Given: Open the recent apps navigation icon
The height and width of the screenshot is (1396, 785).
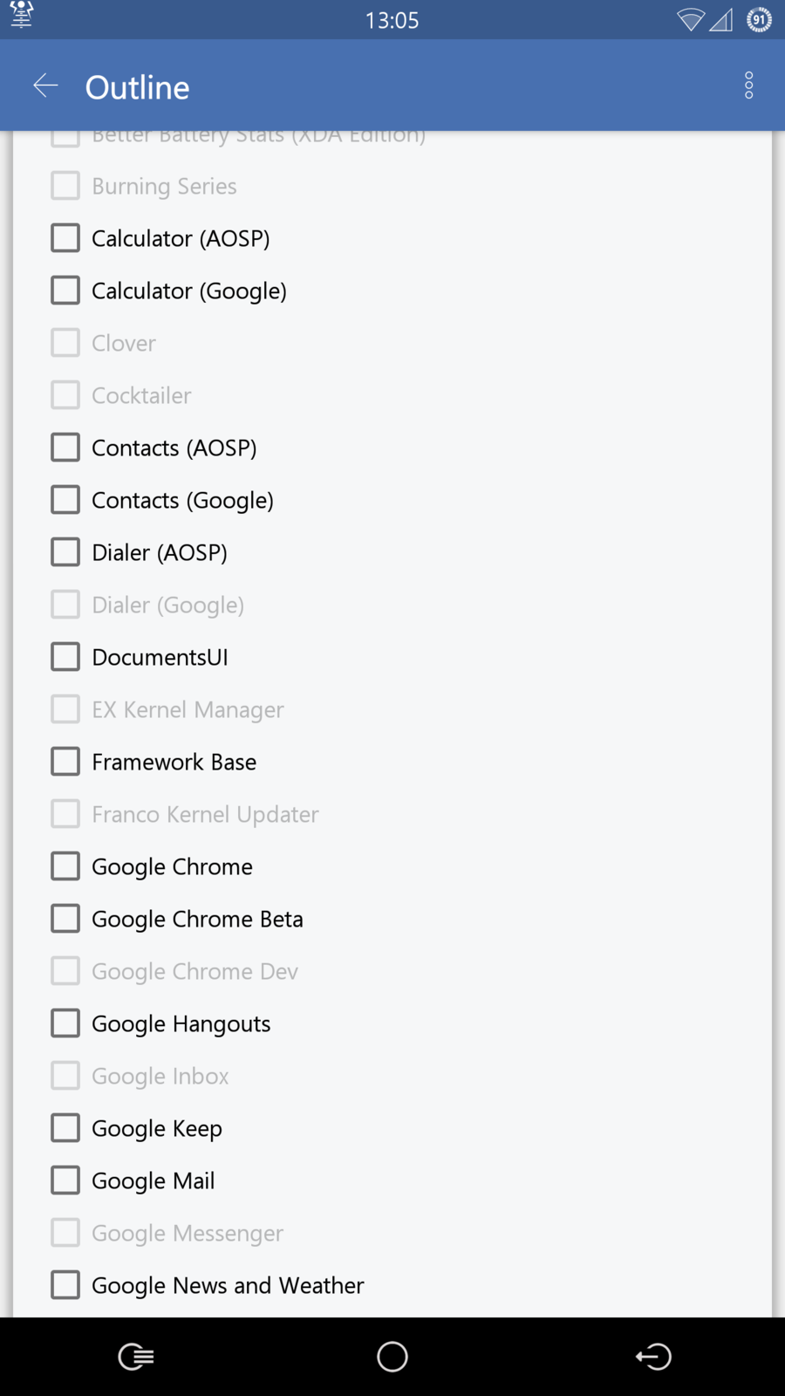Looking at the screenshot, I should [136, 1357].
